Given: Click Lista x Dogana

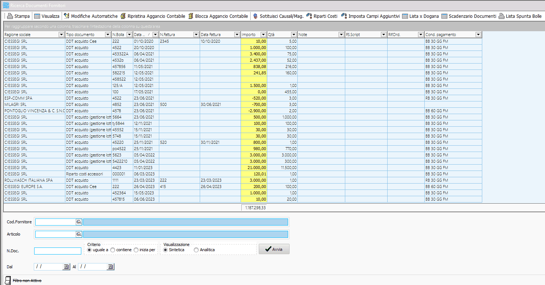Looking at the screenshot, I should pos(420,16).
